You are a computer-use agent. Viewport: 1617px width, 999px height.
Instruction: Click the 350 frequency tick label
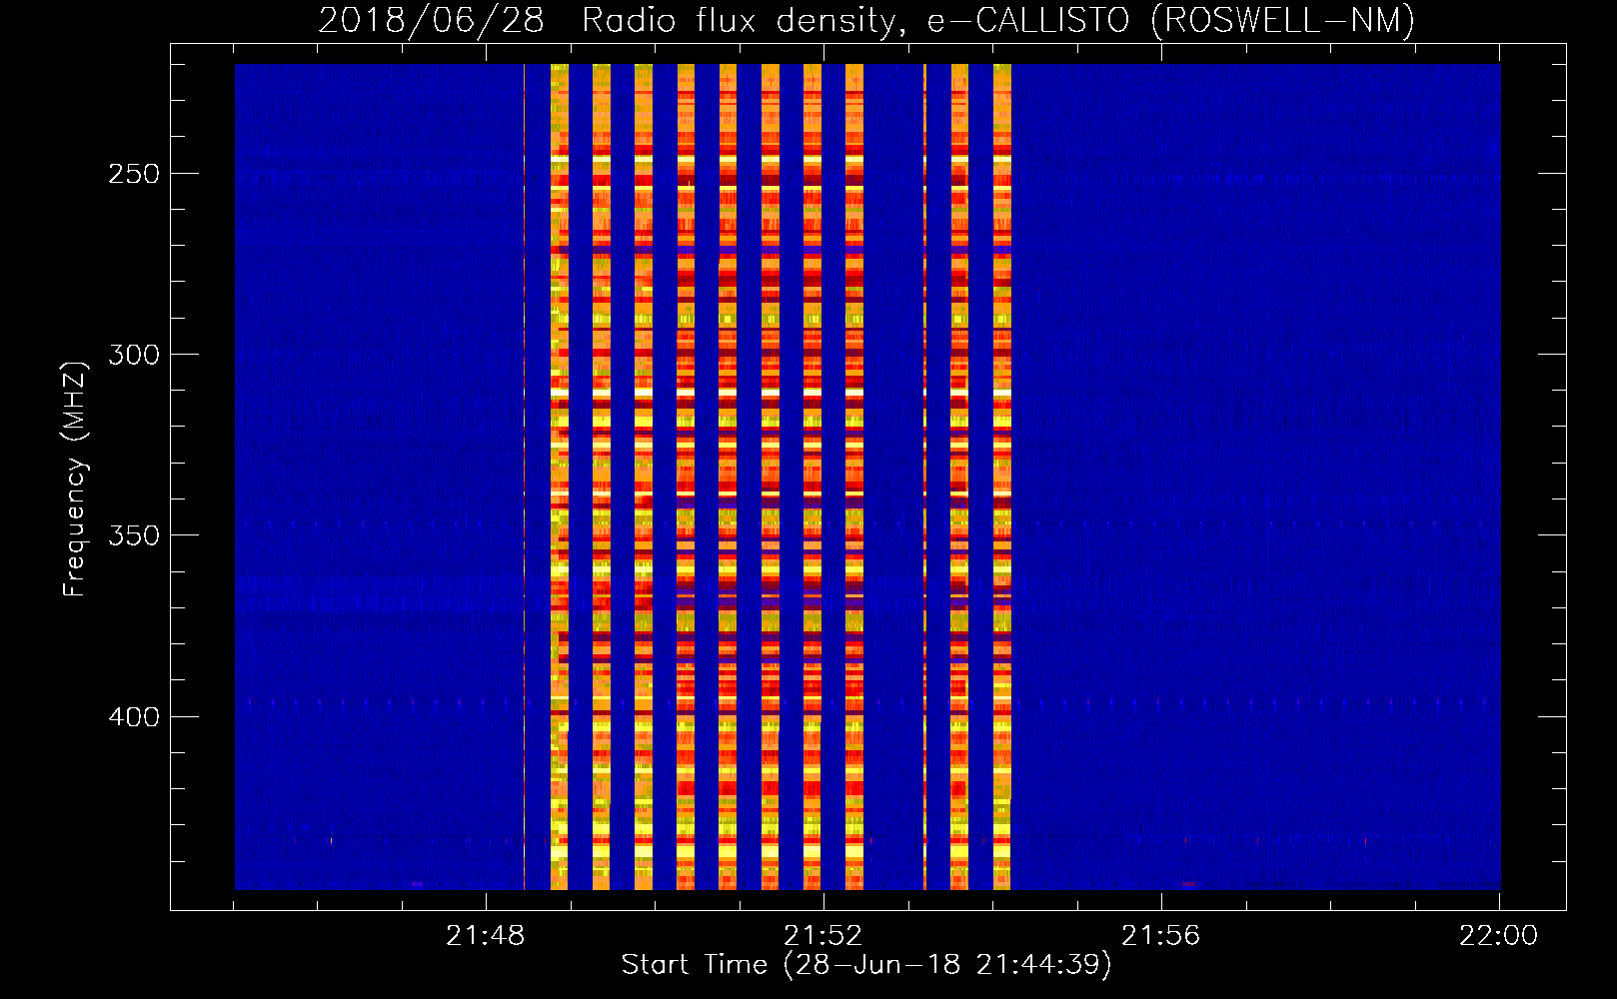tap(135, 535)
